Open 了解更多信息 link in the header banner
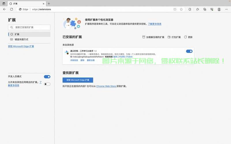This screenshot has width=231, height=144. pyautogui.click(x=155, y=24)
